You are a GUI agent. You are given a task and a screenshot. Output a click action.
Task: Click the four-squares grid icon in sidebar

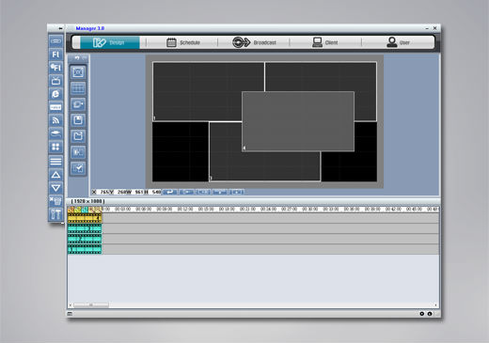click(x=55, y=147)
